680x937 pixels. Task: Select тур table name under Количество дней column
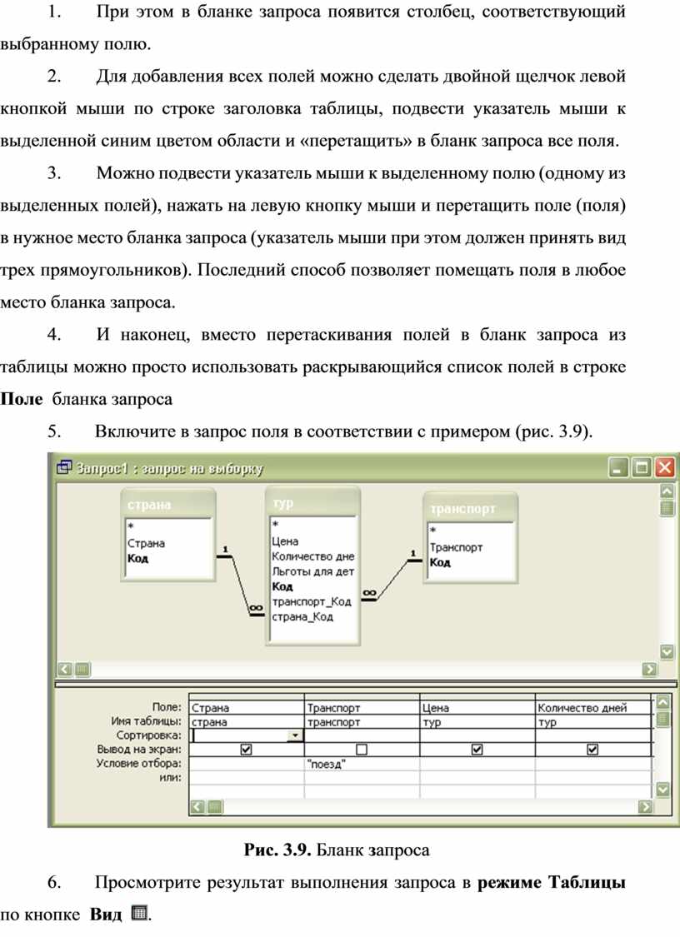(x=592, y=722)
